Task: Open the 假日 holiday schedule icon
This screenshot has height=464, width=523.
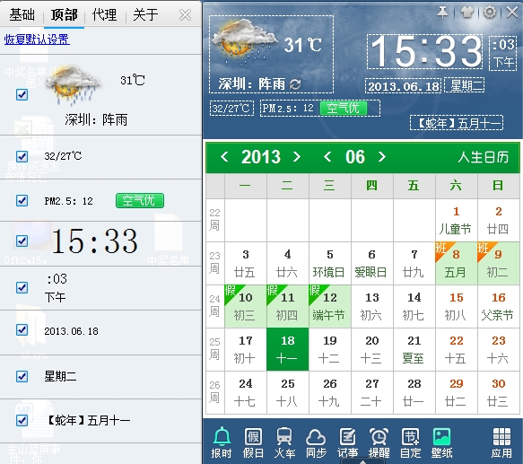Action: (253, 442)
